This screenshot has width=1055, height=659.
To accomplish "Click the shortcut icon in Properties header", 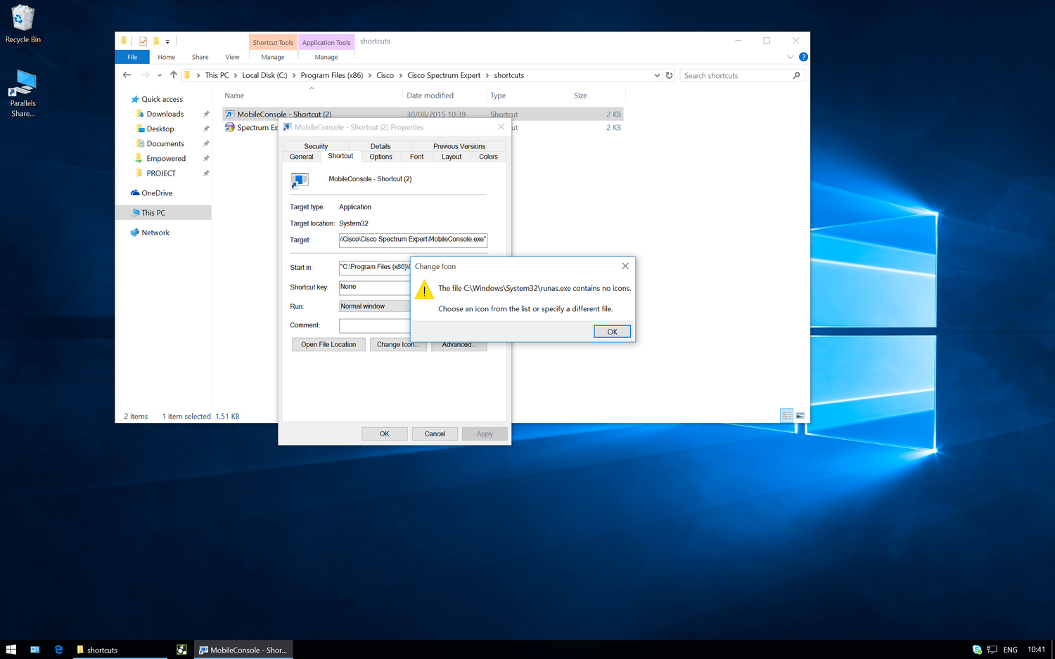I will coord(300,181).
